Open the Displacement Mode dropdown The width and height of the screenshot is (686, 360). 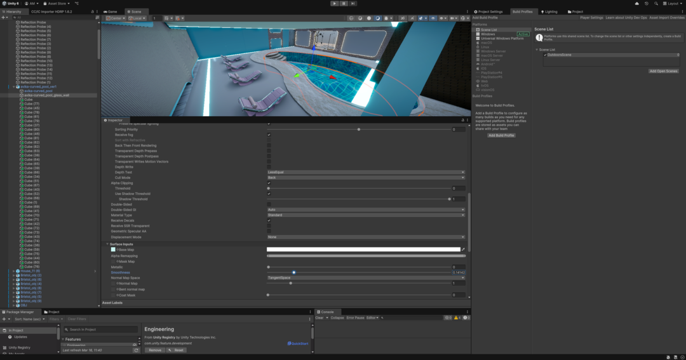(x=366, y=237)
